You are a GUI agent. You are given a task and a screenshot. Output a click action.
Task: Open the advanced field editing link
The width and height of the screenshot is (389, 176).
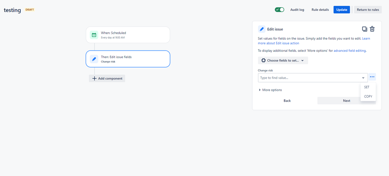350,51
